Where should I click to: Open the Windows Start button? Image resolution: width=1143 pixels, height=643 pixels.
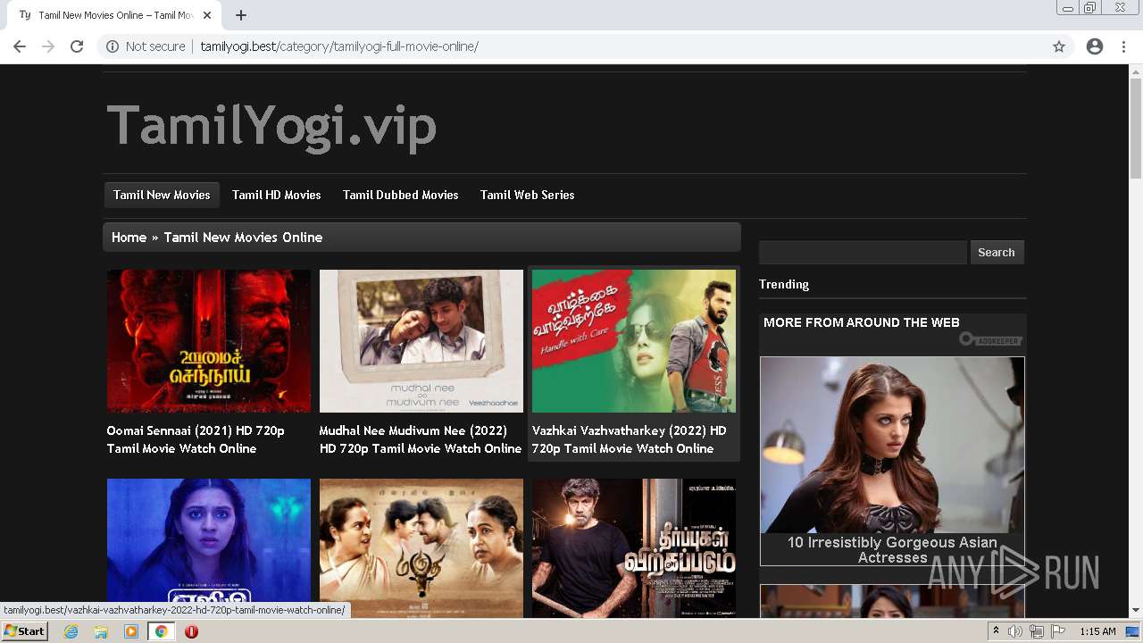tap(24, 631)
